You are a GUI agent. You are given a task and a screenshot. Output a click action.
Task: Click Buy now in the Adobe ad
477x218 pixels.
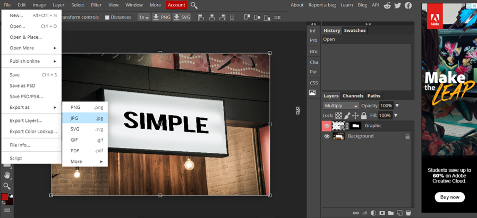click(449, 197)
